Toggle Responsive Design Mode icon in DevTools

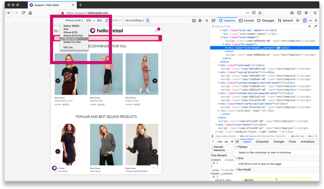click(x=304, y=20)
